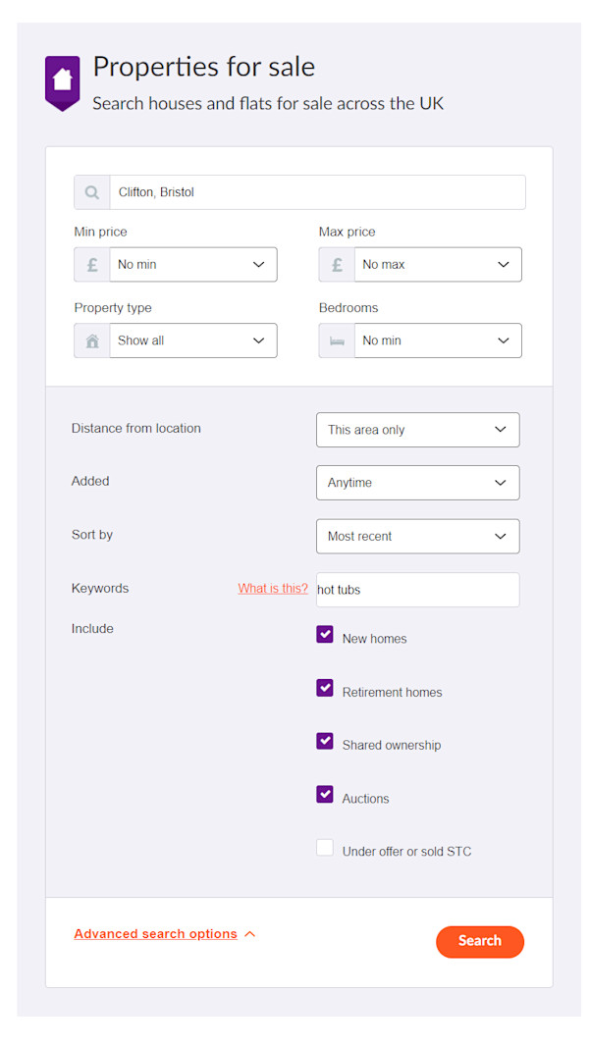Click the Include label
Screen dimensions: 589x1047
point(92,628)
